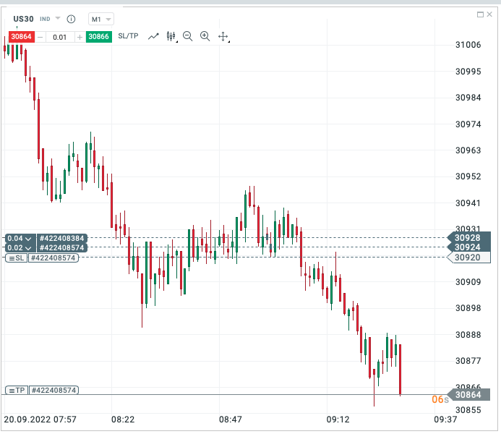This screenshot has width=501, height=434.
Task: Expand the 0.04 position volume dropdown
Action: (20, 239)
